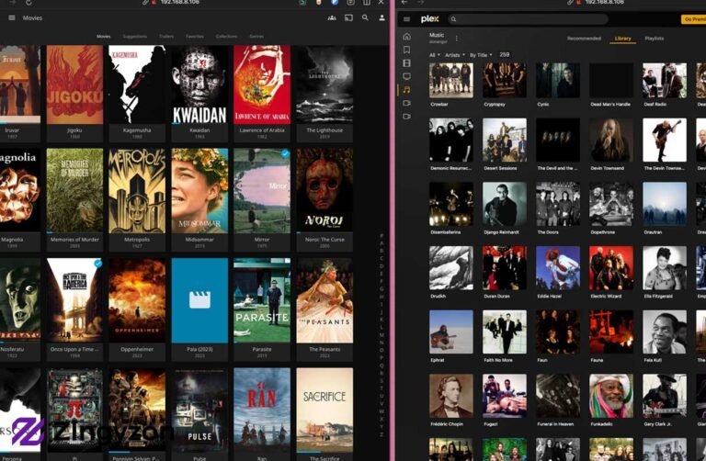Open Music library more-options dots in Plex
Viewport: 706px width, 461px height.
pyautogui.click(x=457, y=39)
